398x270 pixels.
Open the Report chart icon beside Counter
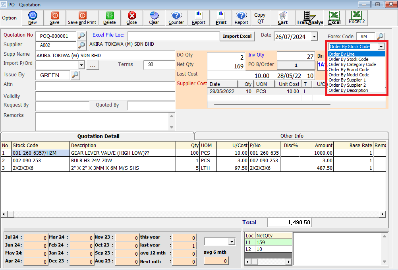click(x=199, y=18)
